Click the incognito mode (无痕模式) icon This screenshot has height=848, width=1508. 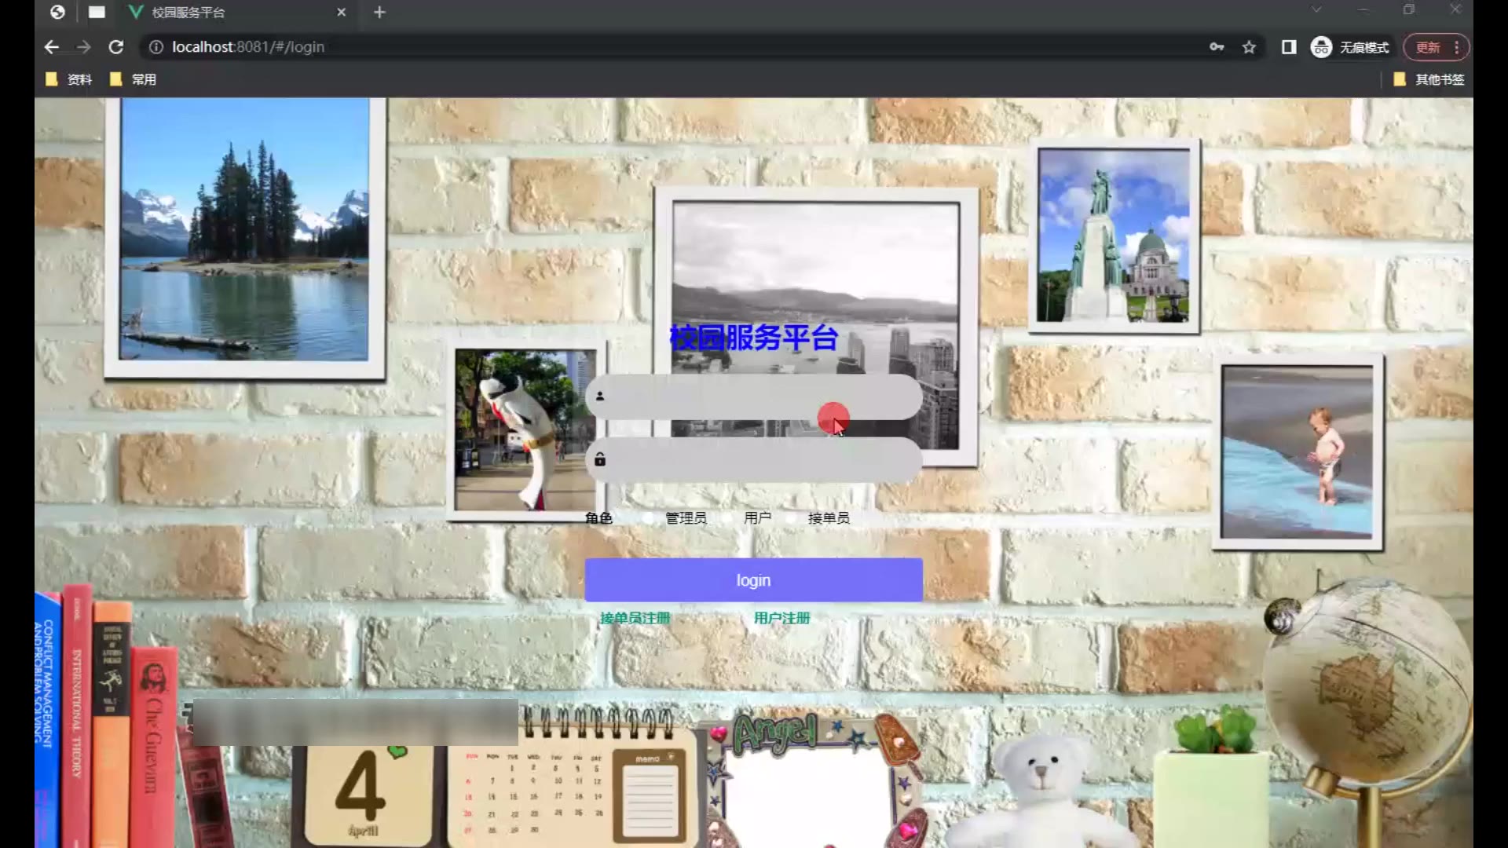1322,47
